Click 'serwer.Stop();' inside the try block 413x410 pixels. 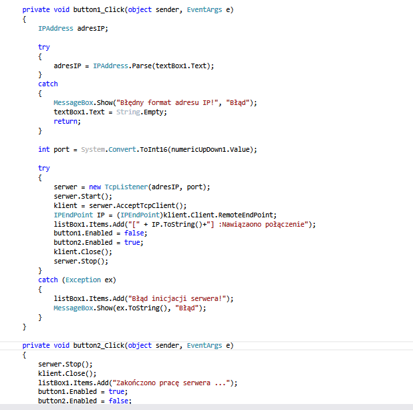(x=81, y=262)
